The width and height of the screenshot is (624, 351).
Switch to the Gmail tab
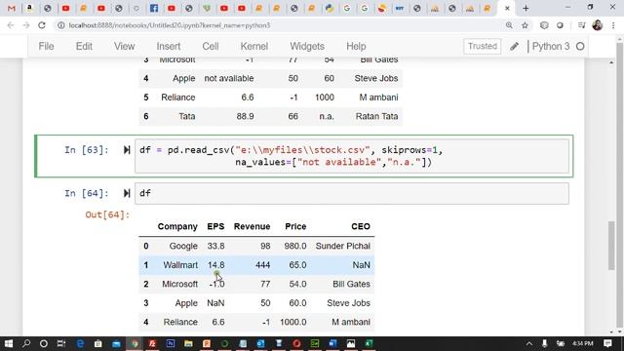[12, 8]
